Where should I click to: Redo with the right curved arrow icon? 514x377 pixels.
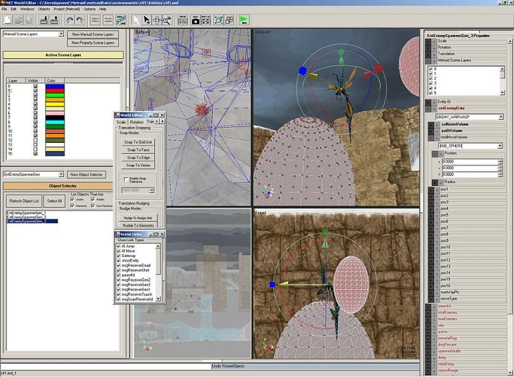pyautogui.click(x=80, y=20)
